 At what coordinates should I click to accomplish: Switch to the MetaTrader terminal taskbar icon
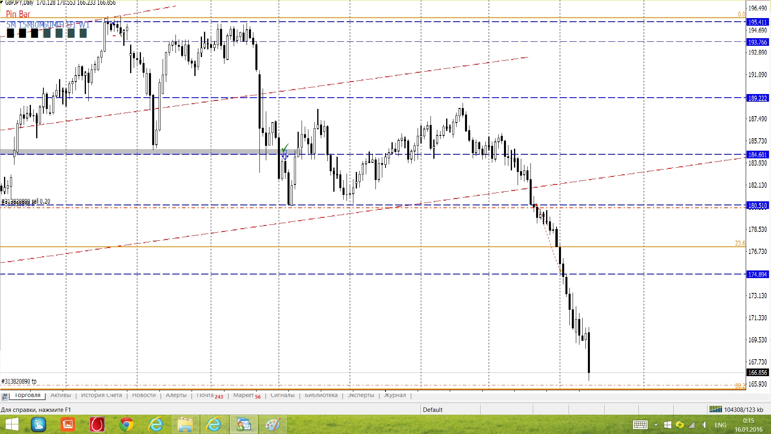click(x=243, y=424)
